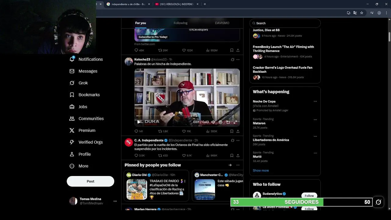The height and width of the screenshot is (220, 391).
Task: Click Subscribe to Pro Today
Action: 153,37
